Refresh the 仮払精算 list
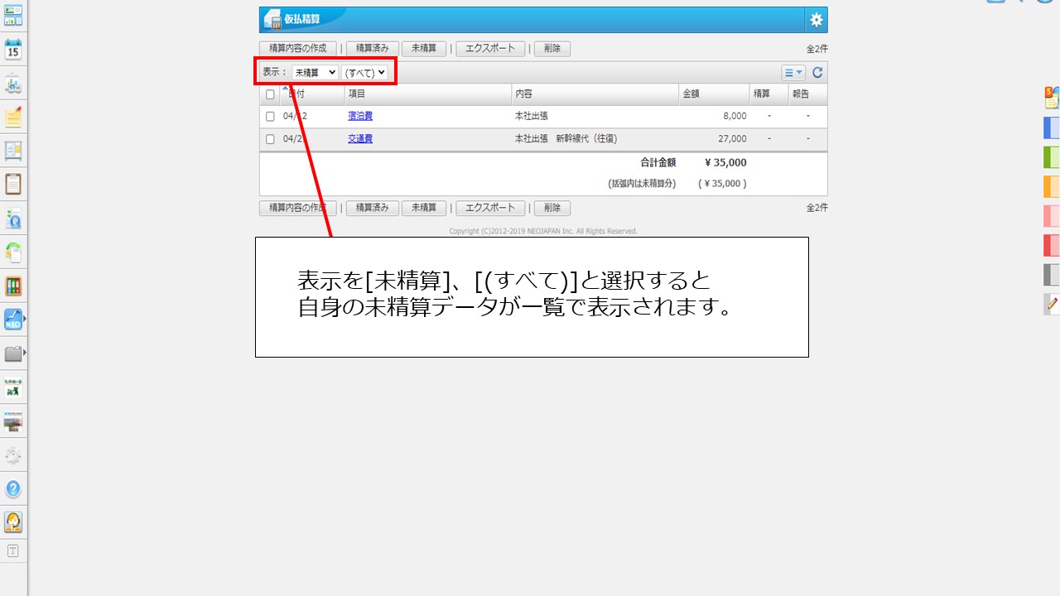The height and width of the screenshot is (596, 1060). click(x=817, y=73)
